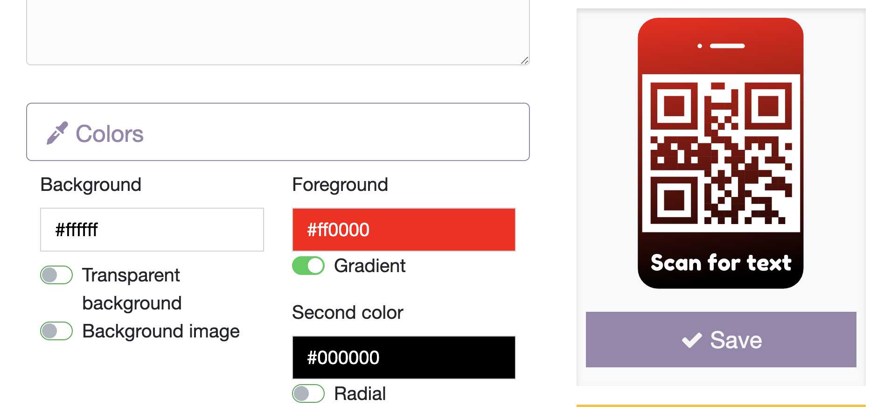Enable the Background image toggle
This screenshot has height=407, width=877.
pos(56,331)
